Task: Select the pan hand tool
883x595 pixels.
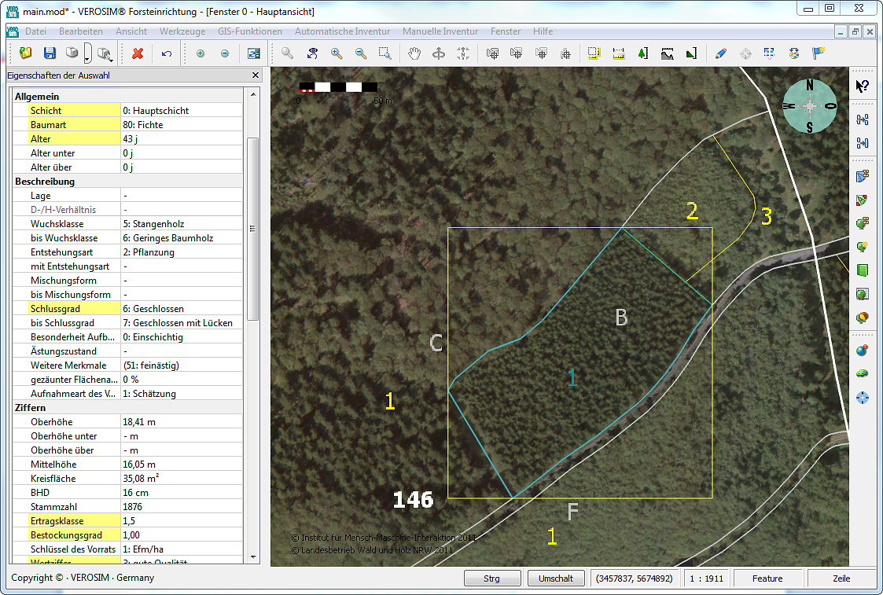Action: tap(414, 53)
